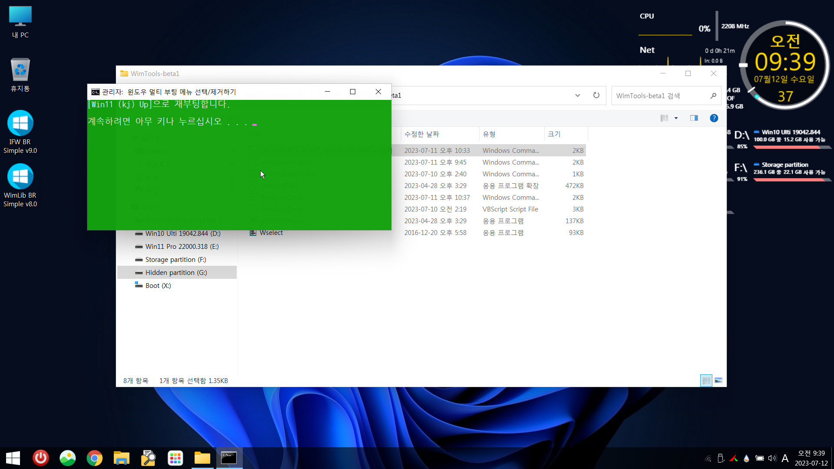Open the 휴지통 recycle bin icon
Screen dimensions: 834x469
point(20,75)
